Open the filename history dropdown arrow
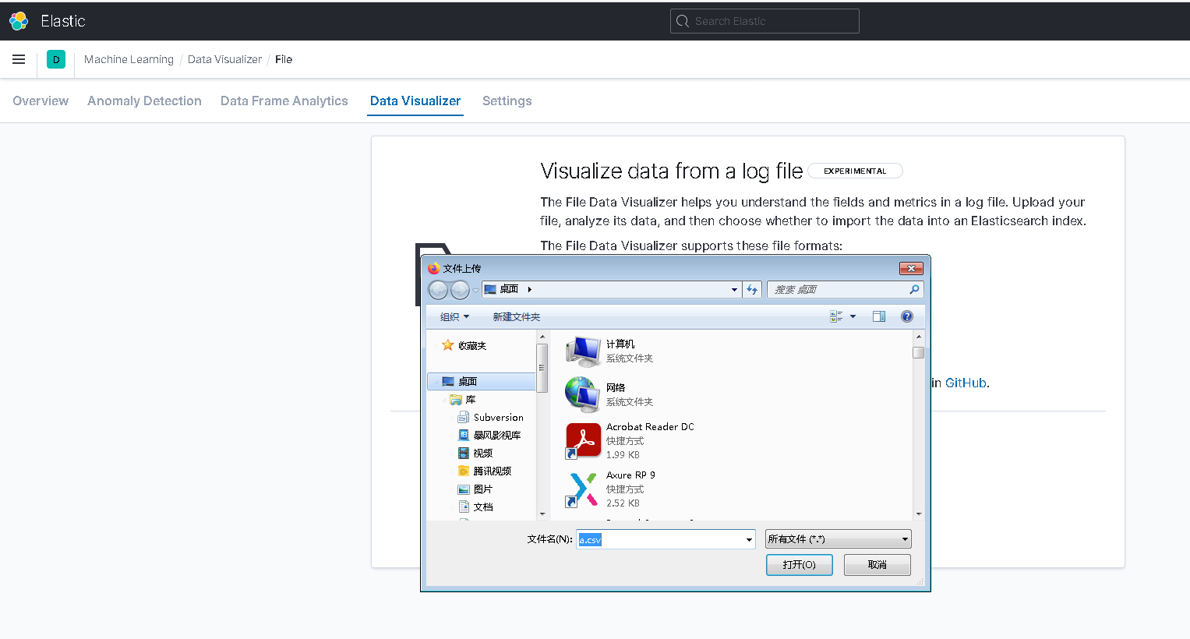The height and width of the screenshot is (639, 1190). tap(749, 539)
